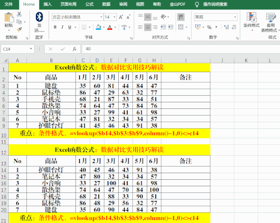This screenshot has width=280, height=223.
Task: Switch to the 公式 (Formulas) tab
Action: click(x=89, y=4)
